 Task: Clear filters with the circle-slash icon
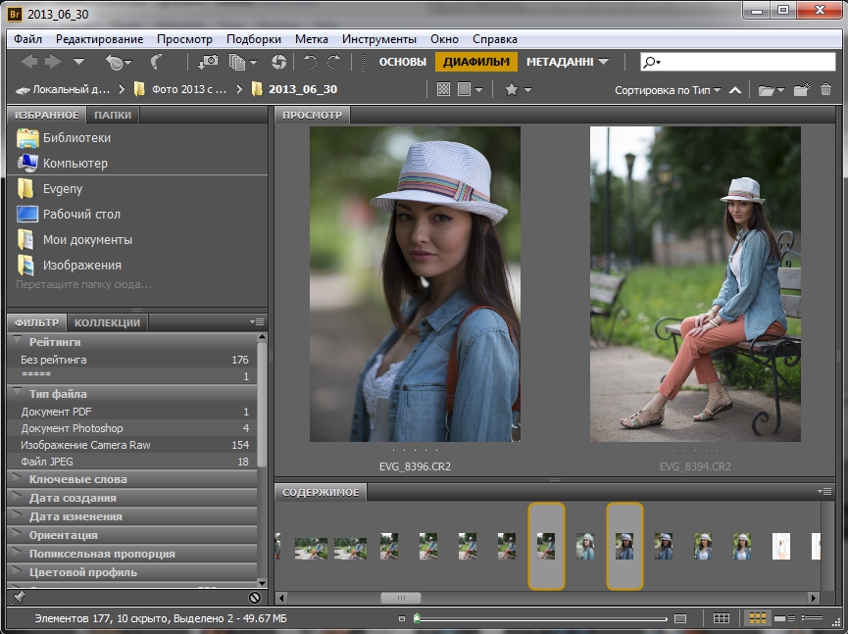click(x=255, y=597)
